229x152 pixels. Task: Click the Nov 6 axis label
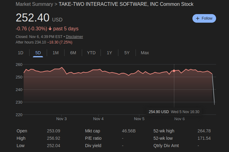tap(180, 119)
